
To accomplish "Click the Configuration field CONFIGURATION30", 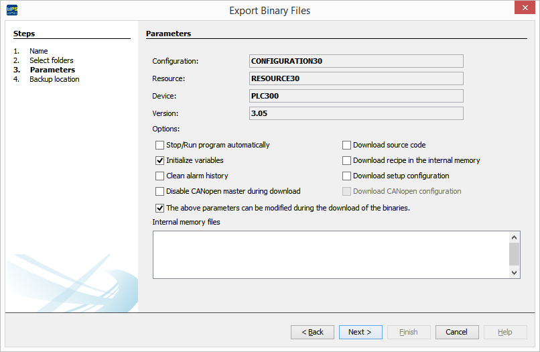I will (x=356, y=61).
